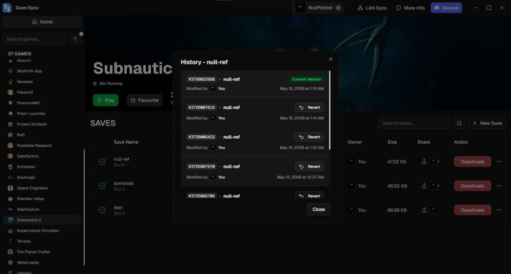
Task: Open NullPointer profile settings gear
Action: coord(338,8)
